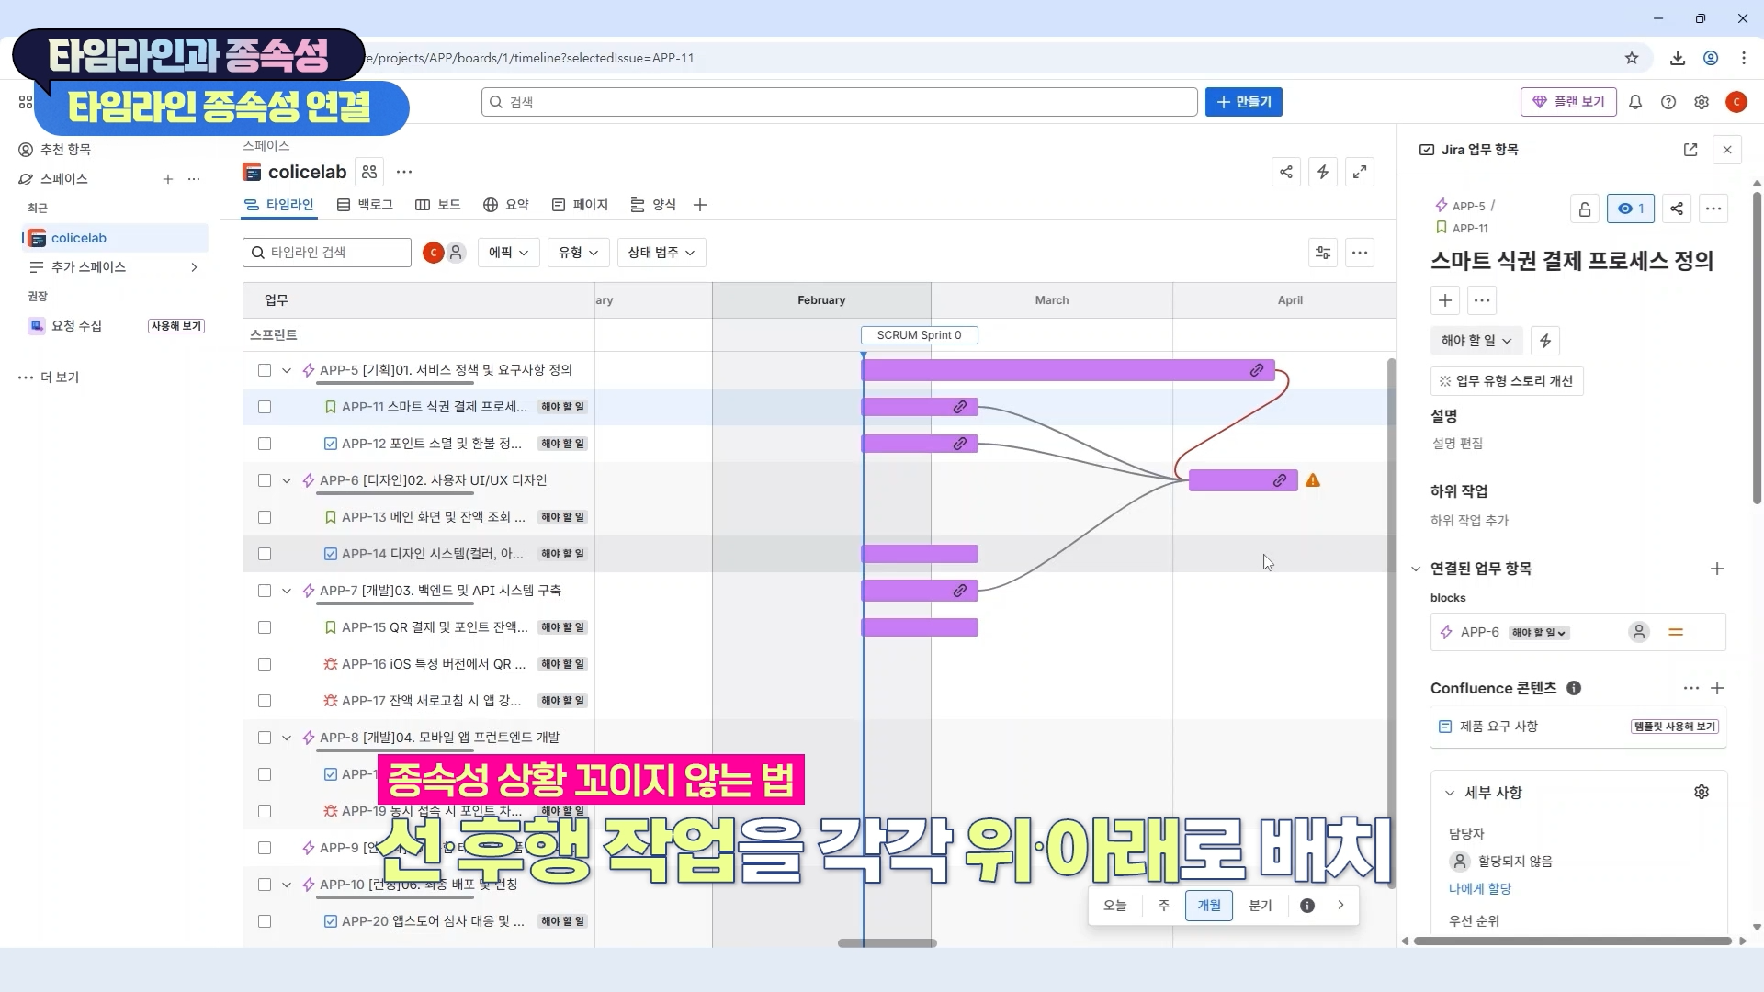Check the APP-11 row checkbox
This screenshot has width=1764, height=992.
coord(265,407)
